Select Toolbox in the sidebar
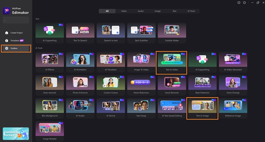The width and height of the screenshot is (265, 142). (x=16, y=48)
